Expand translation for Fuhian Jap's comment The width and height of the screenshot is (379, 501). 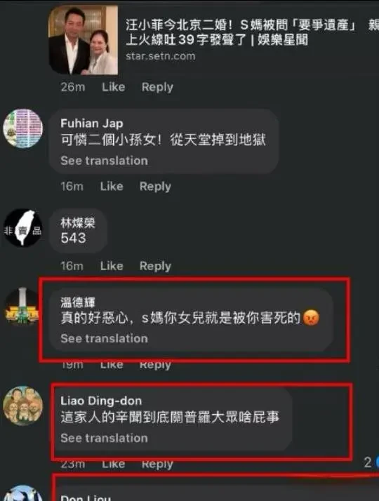(104, 161)
